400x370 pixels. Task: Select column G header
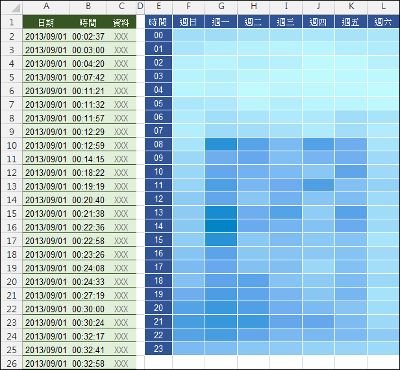pyautogui.click(x=221, y=6)
